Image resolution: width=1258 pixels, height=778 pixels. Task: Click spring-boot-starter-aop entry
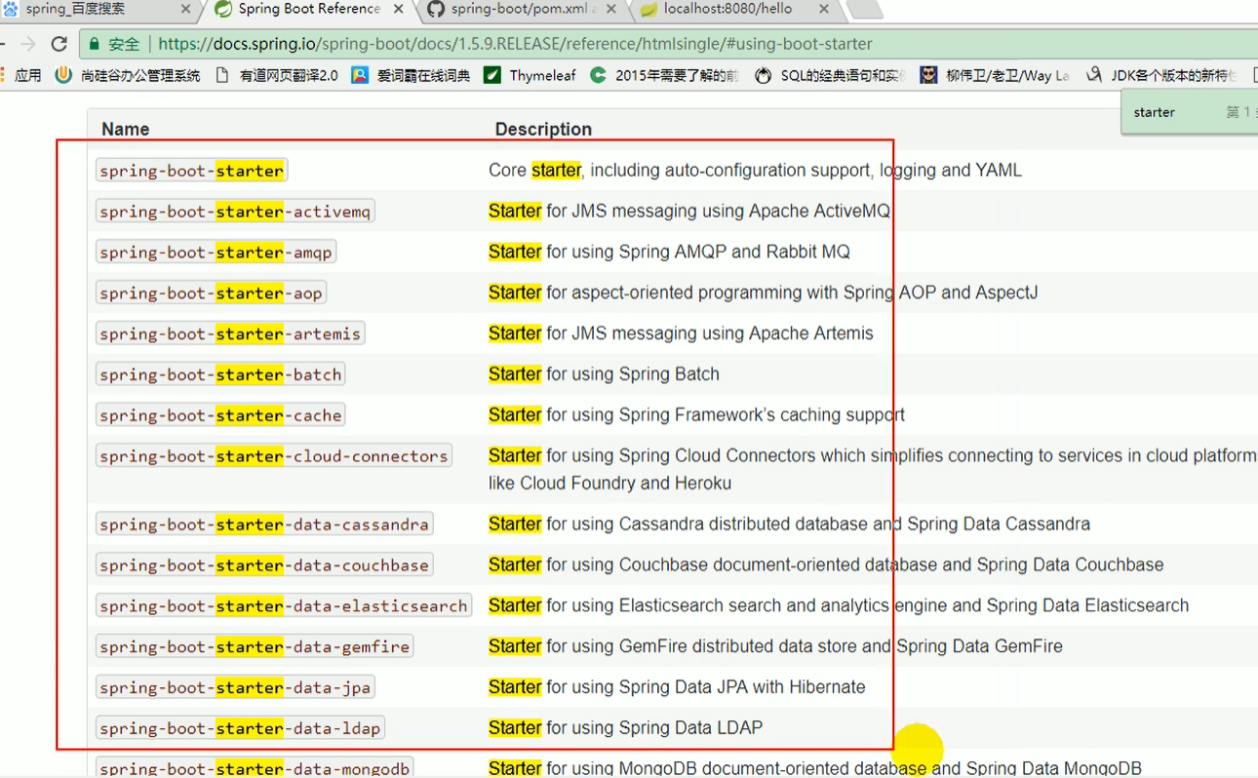(211, 293)
